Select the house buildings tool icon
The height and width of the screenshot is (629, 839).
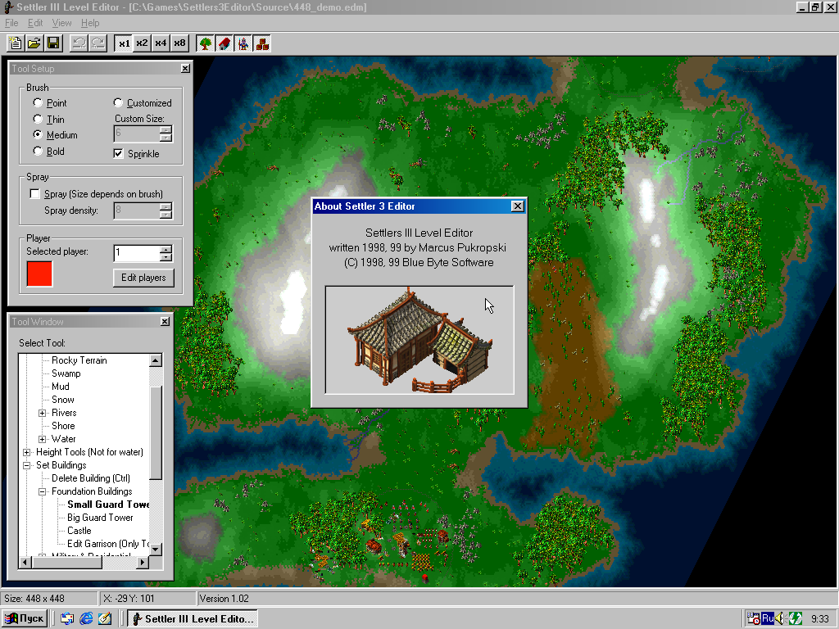click(x=224, y=43)
